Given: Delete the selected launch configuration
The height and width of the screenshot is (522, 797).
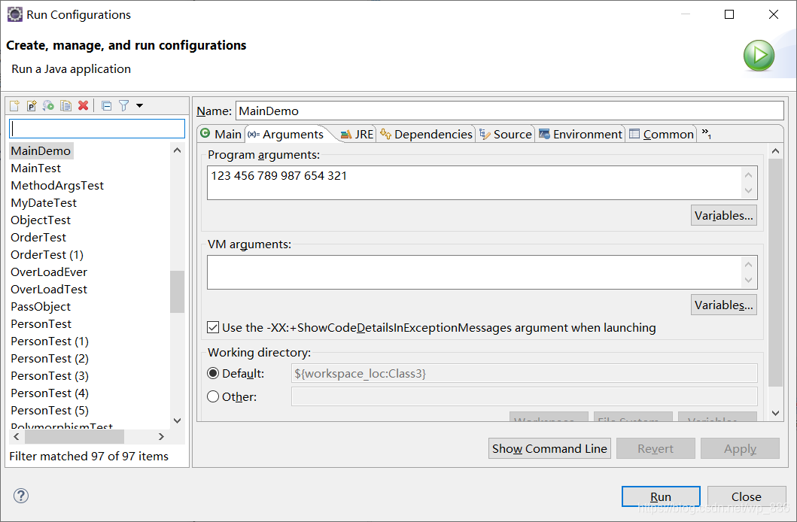Looking at the screenshot, I should pyautogui.click(x=84, y=105).
